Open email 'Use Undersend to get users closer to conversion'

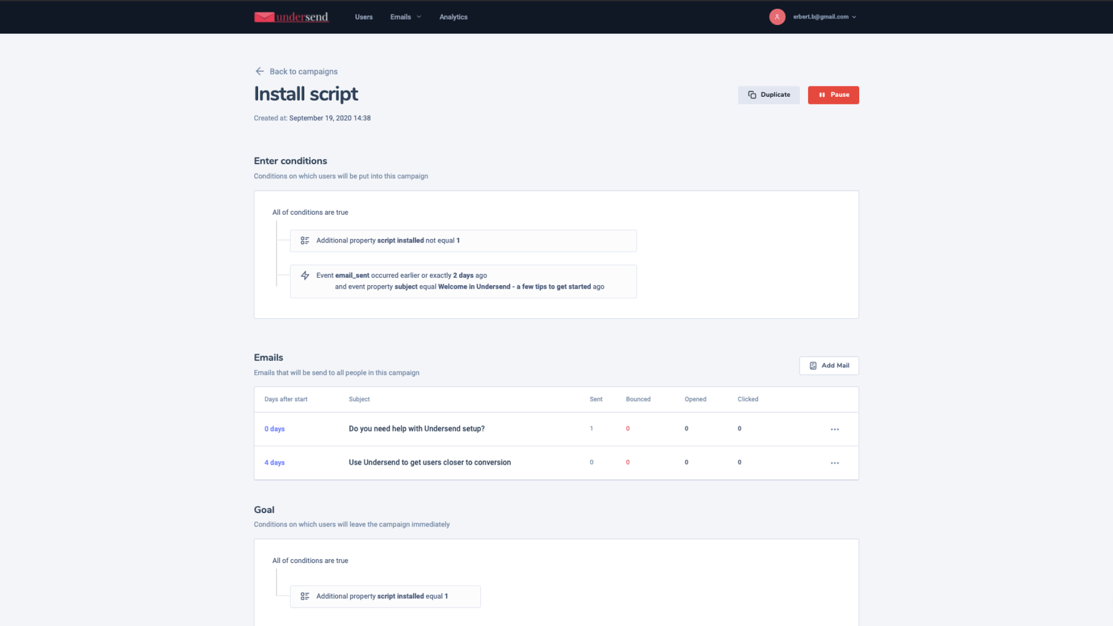[x=430, y=462]
